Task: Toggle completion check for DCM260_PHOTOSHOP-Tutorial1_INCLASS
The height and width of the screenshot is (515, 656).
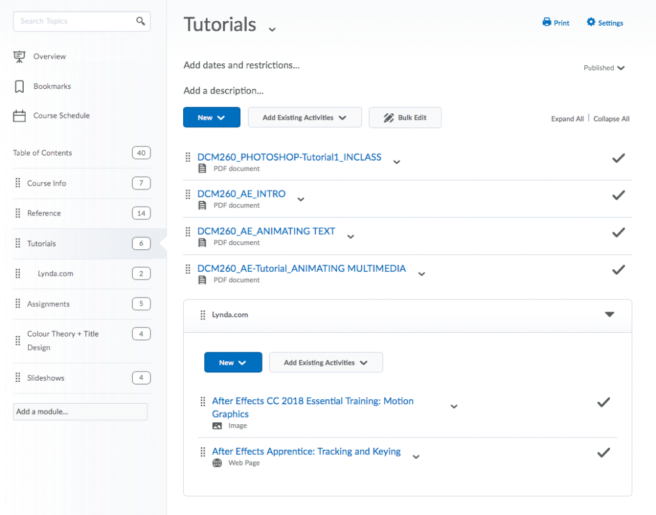Action: pos(618,157)
